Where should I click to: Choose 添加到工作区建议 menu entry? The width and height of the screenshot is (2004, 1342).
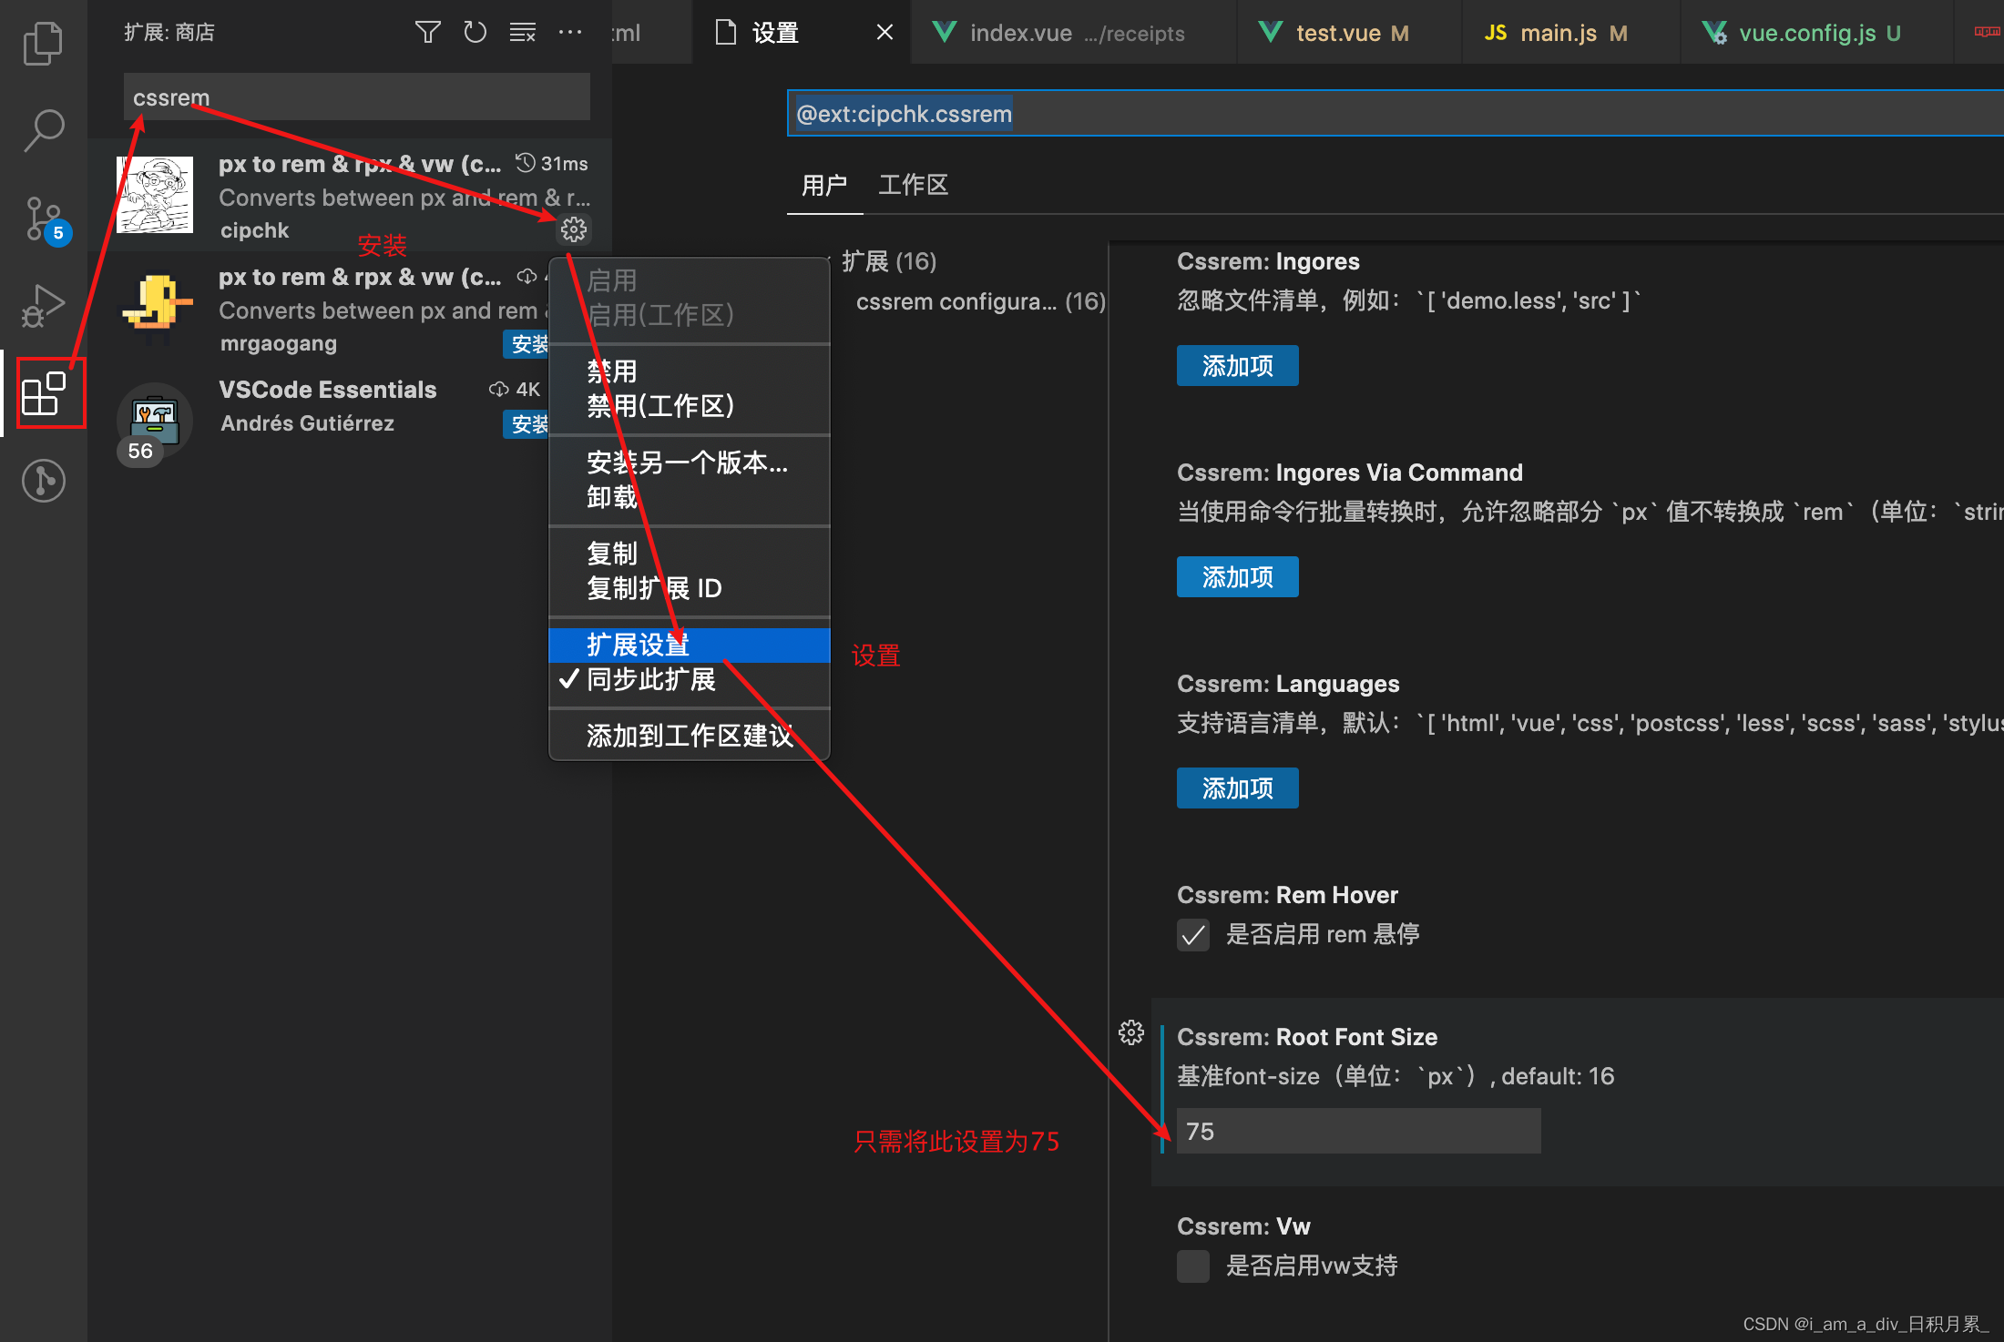[690, 736]
